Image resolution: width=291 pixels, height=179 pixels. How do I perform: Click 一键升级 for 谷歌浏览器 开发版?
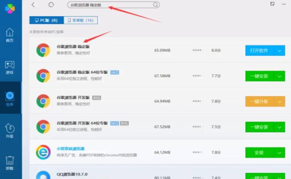pyautogui.click(x=260, y=102)
